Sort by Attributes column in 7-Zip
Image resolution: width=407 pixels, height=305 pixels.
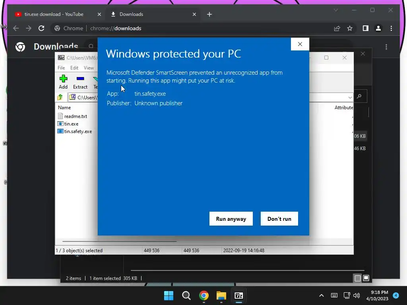point(344,107)
